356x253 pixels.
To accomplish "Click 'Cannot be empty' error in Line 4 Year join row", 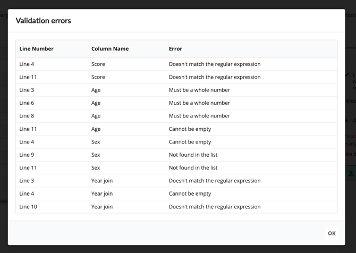I will [190, 194].
